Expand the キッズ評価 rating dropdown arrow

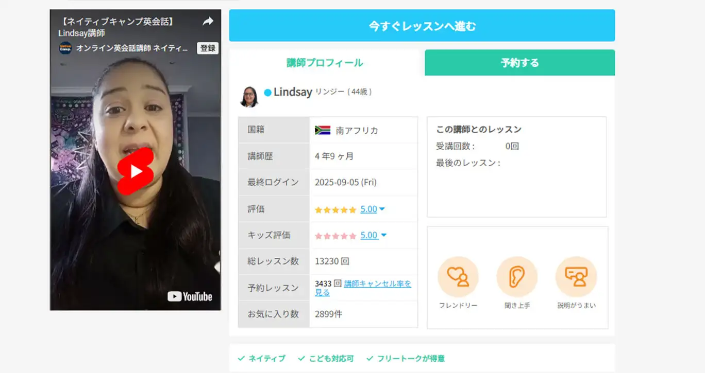383,236
